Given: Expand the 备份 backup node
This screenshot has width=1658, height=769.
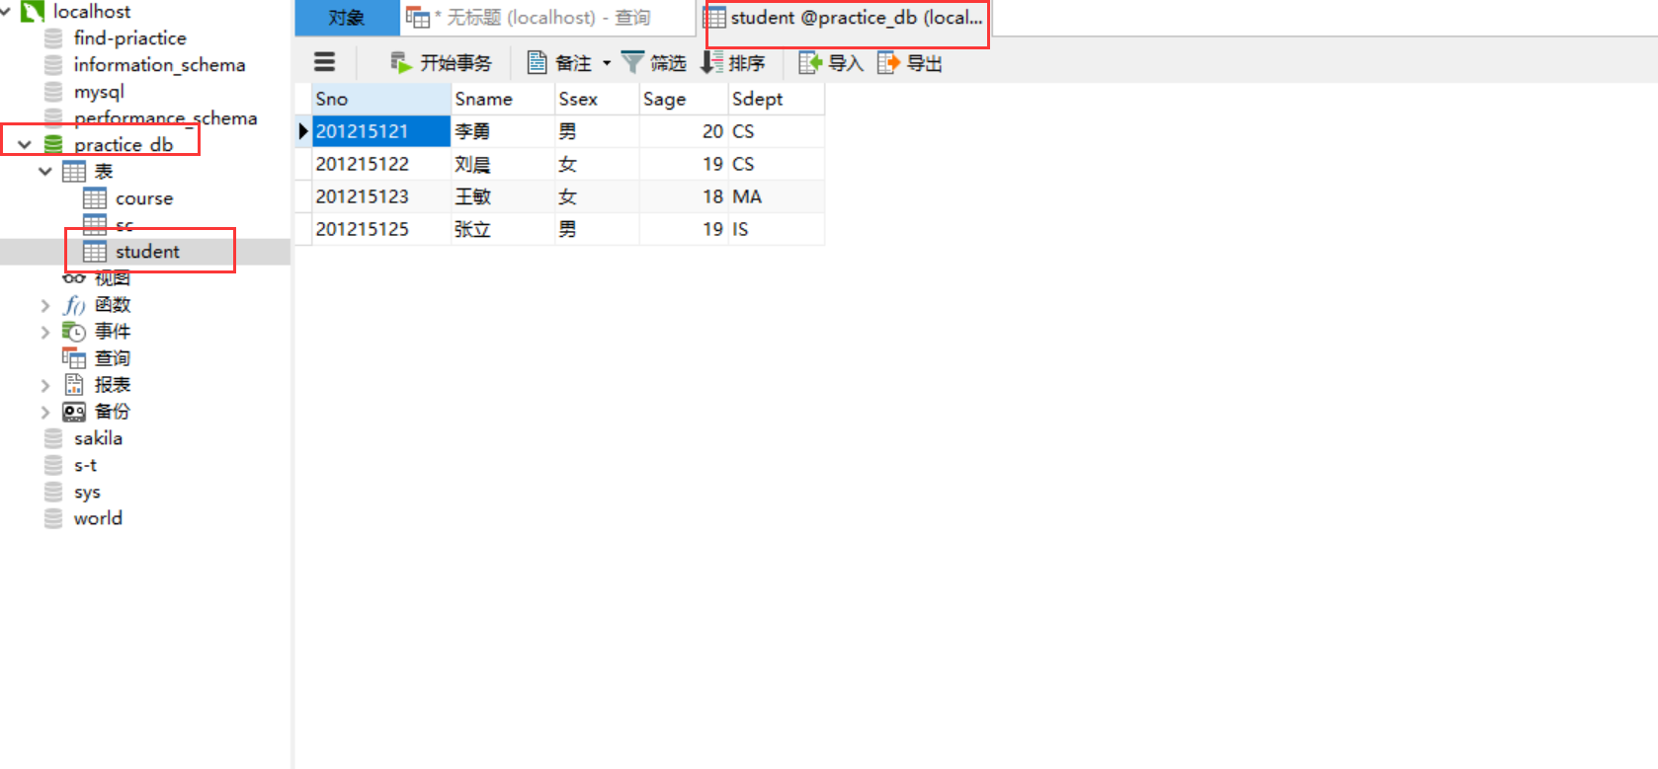Looking at the screenshot, I should coord(45,412).
